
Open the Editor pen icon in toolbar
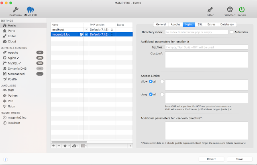[x=210, y=10]
